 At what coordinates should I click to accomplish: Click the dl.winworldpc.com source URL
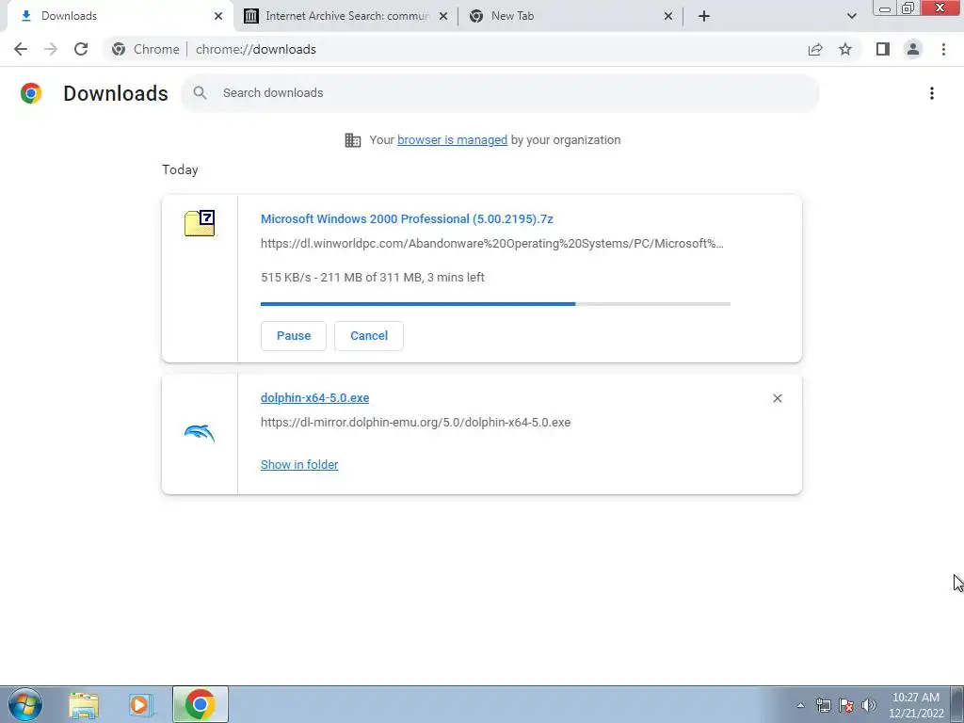(491, 244)
